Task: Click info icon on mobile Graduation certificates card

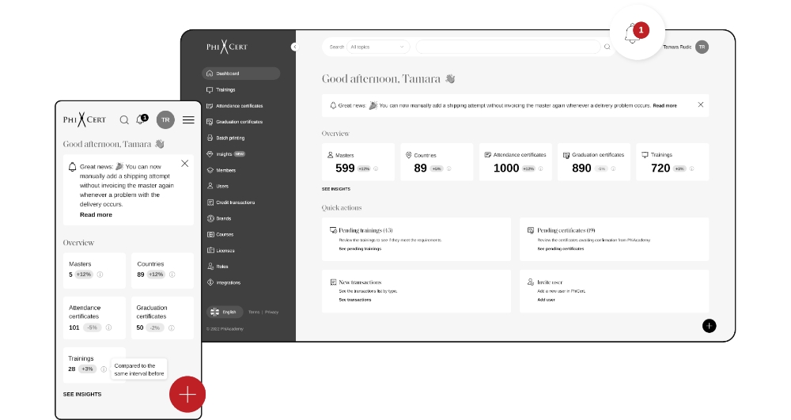Action: pyautogui.click(x=172, y=327)
